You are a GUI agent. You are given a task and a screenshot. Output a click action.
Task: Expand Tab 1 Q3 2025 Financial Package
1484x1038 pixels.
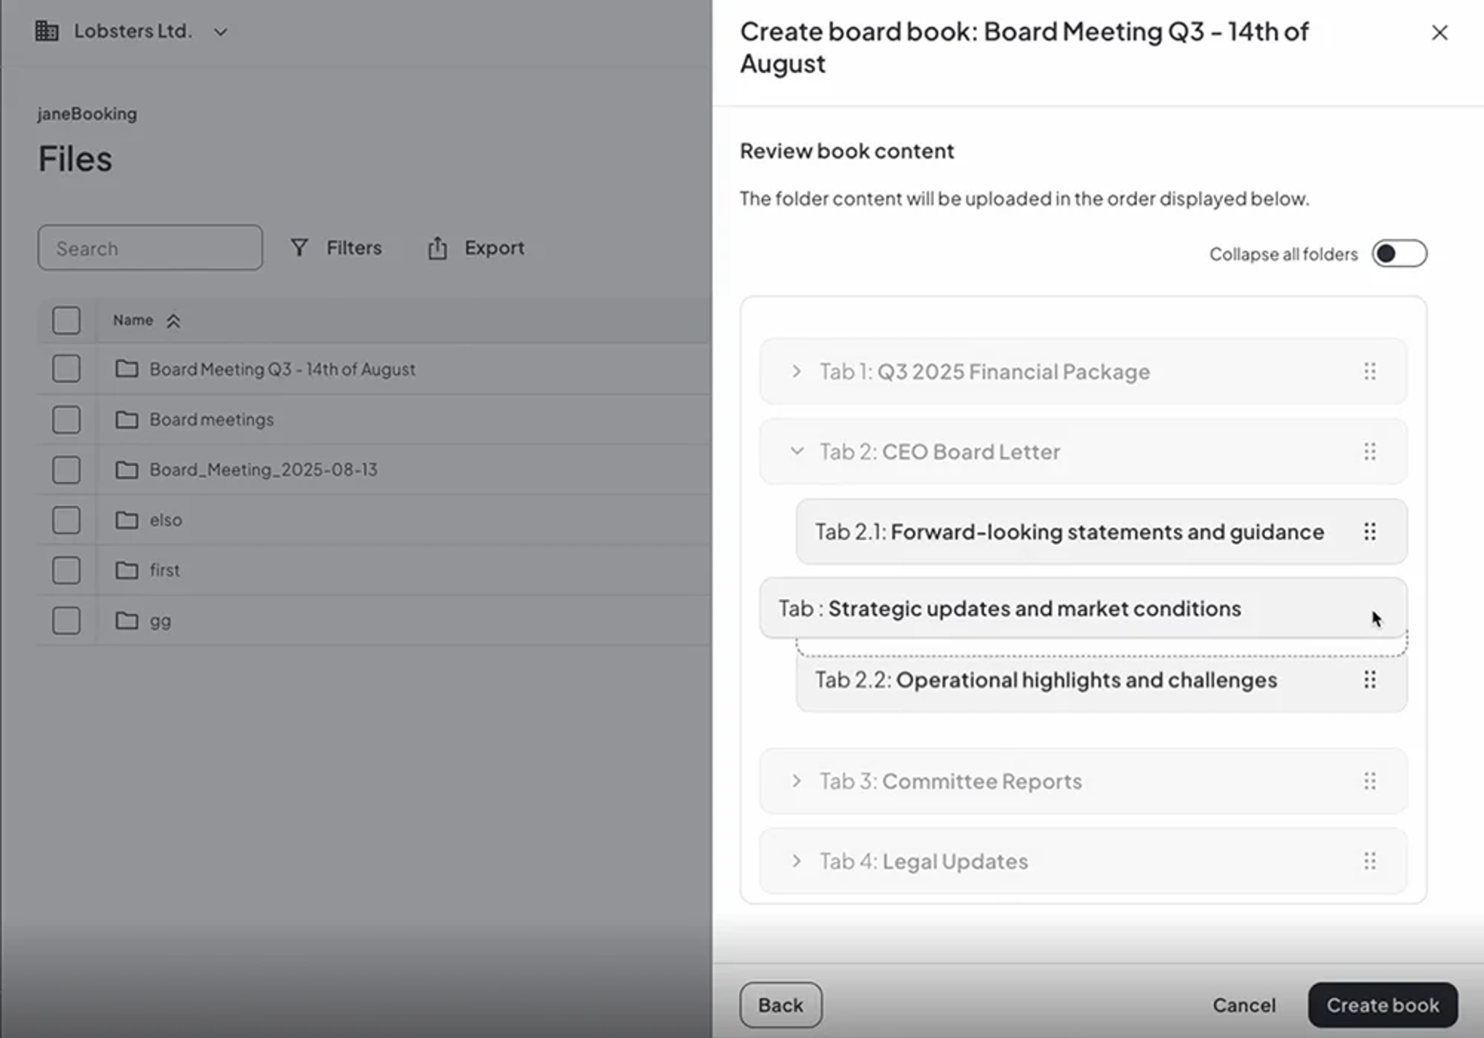point(796,371)
